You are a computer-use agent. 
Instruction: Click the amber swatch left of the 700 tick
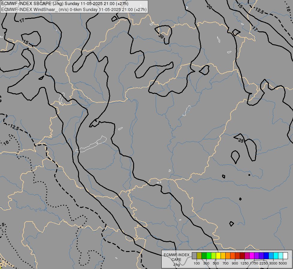223,256
